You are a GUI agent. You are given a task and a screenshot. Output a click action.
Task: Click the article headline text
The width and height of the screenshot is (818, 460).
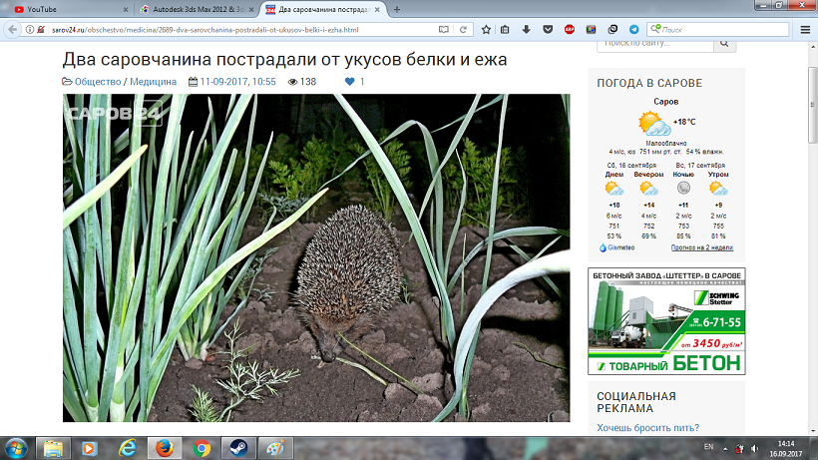pos(285,60)
